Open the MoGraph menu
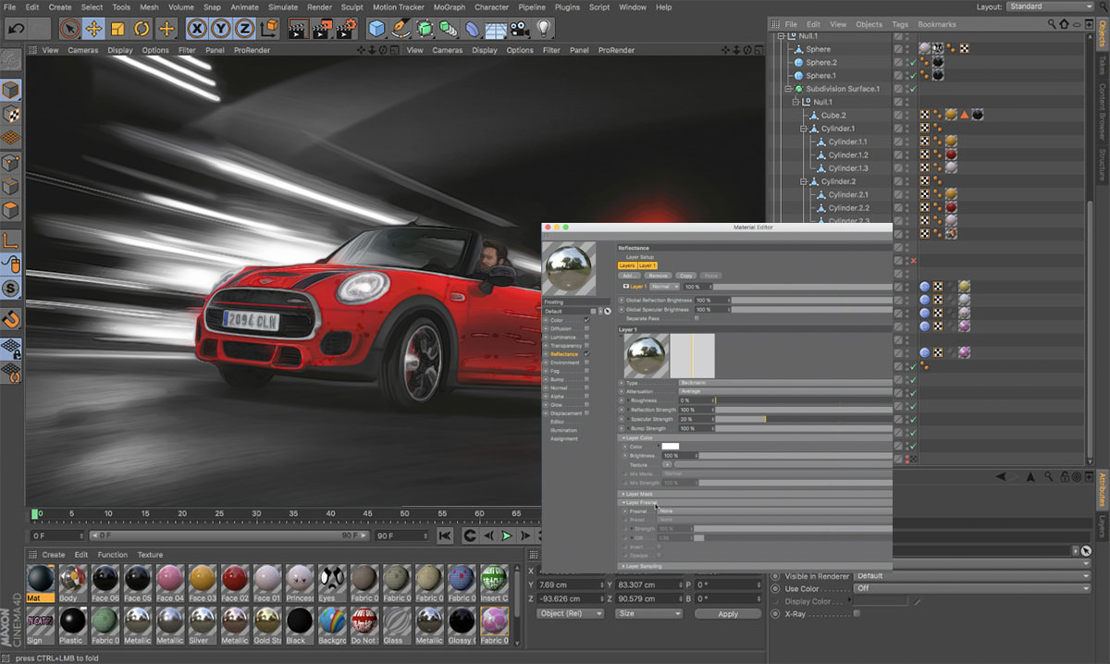This screenshot has width=1110, height=664. pyautogui.click(x=450, y=6)
